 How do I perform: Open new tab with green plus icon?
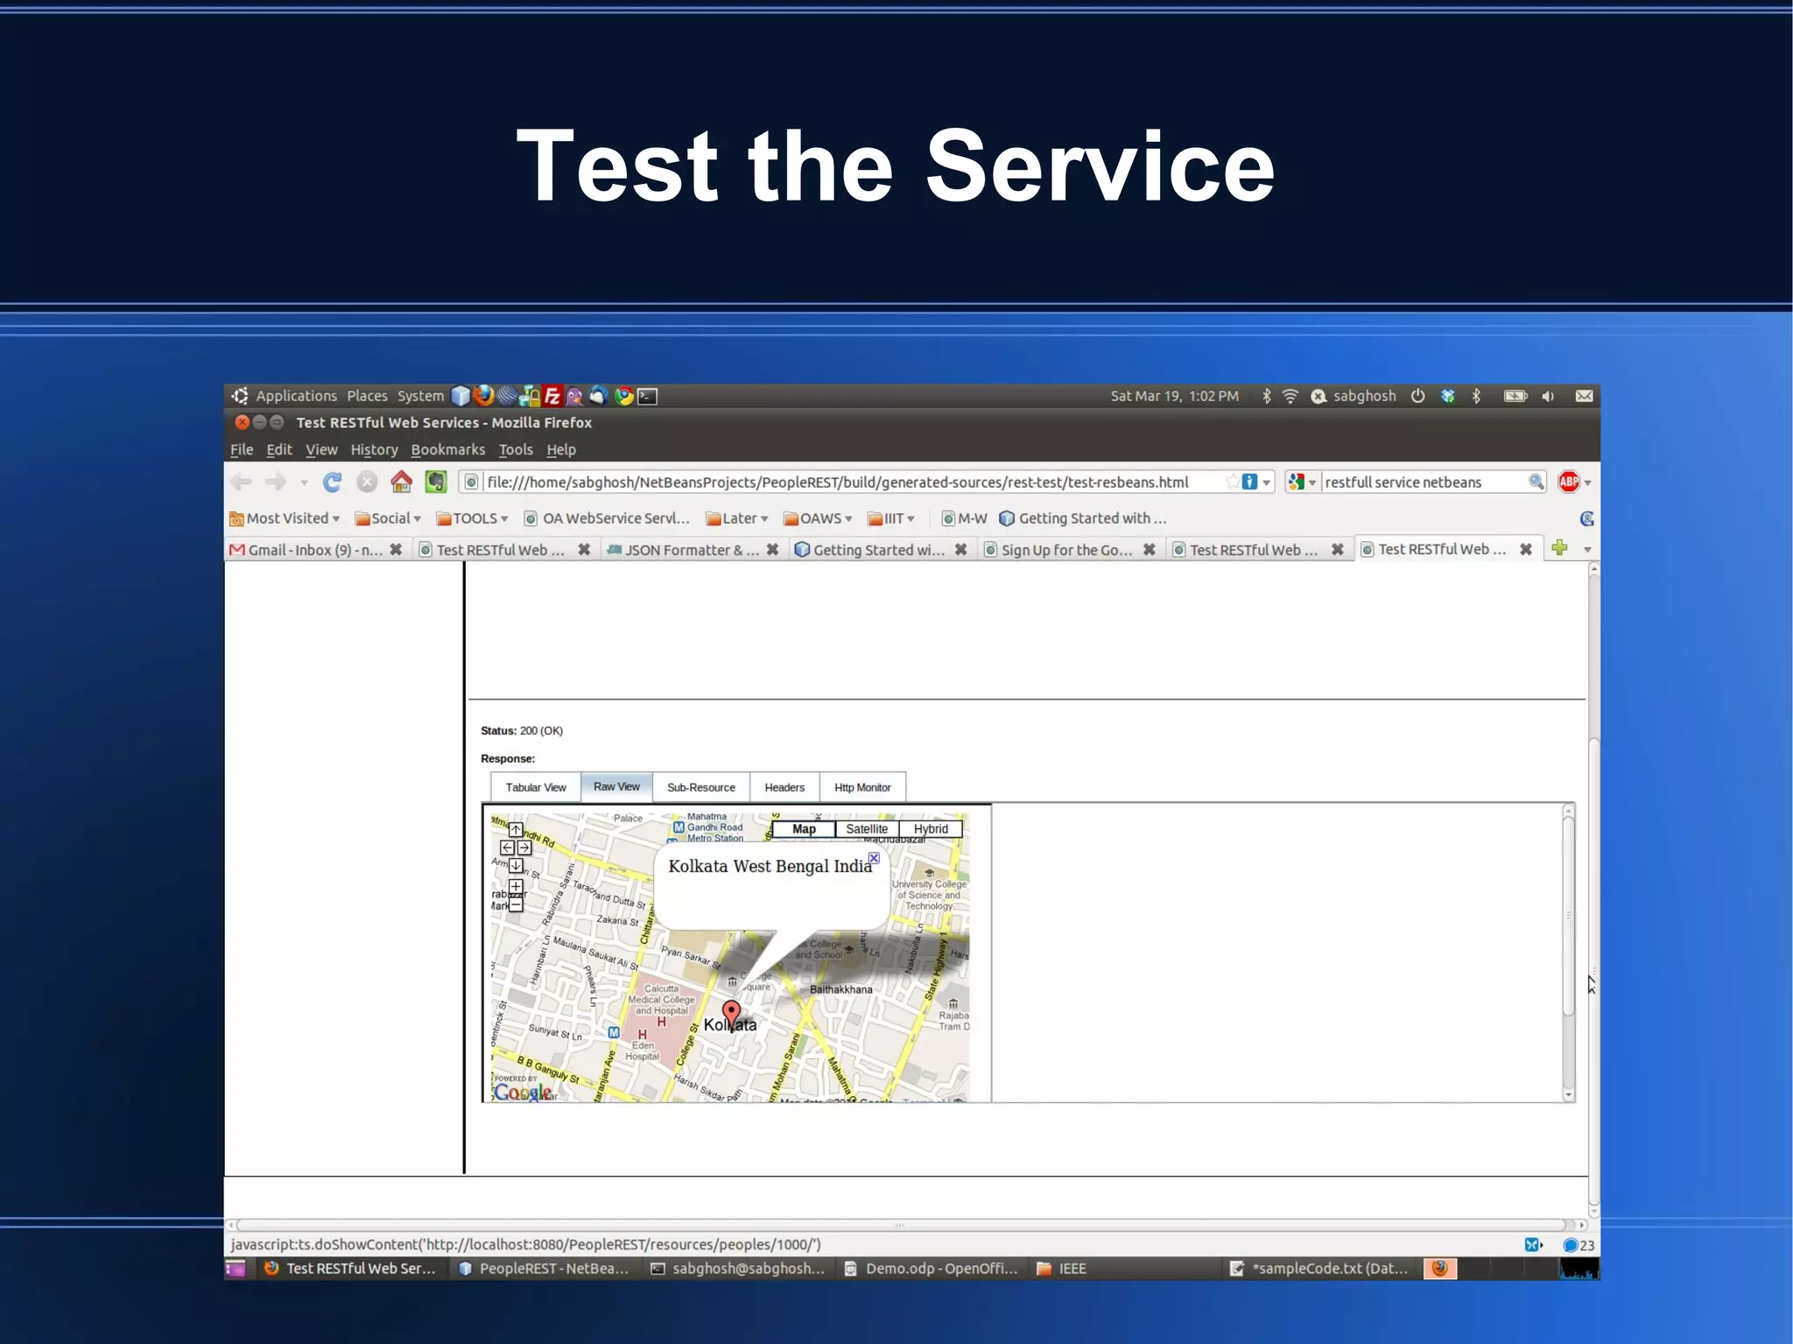click(1559, 548)
